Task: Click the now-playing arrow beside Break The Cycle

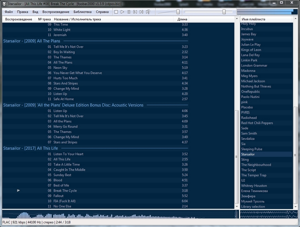Action: tap(18, 191)
